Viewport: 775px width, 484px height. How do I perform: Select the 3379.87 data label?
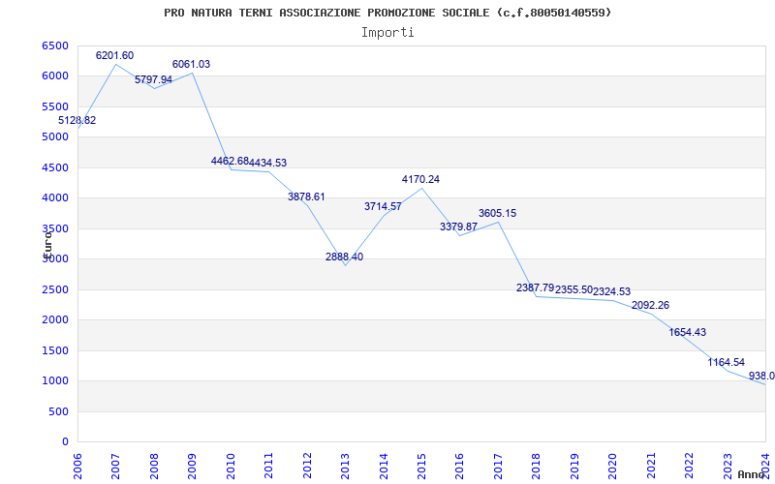458,227
